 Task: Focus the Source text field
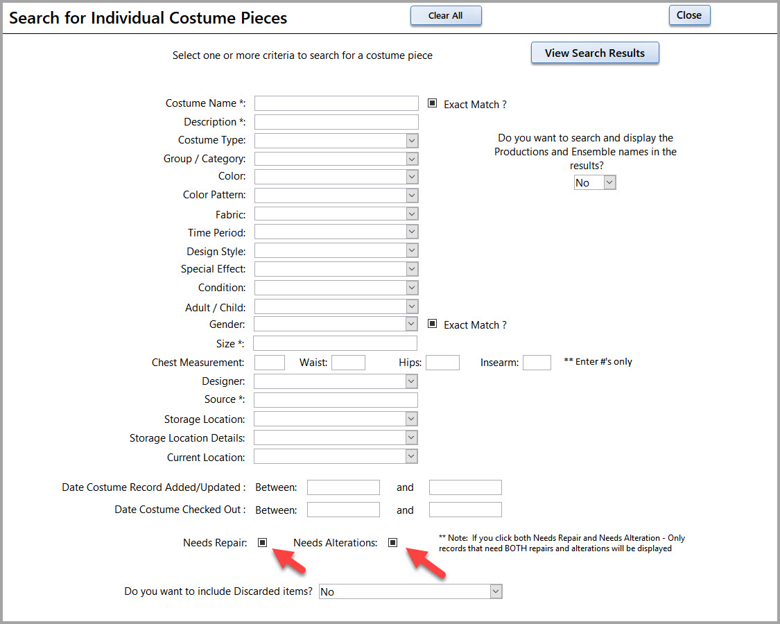pyautogui.click(x=336, y=400)
